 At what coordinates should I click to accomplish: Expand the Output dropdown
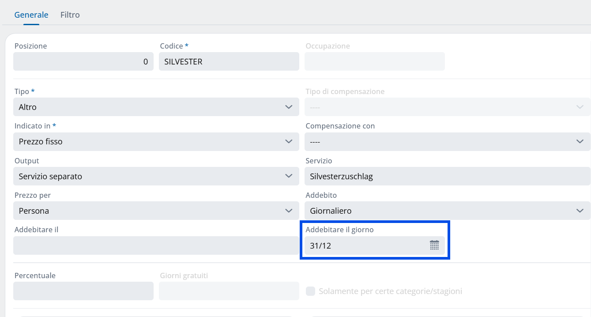coord(156,176)
